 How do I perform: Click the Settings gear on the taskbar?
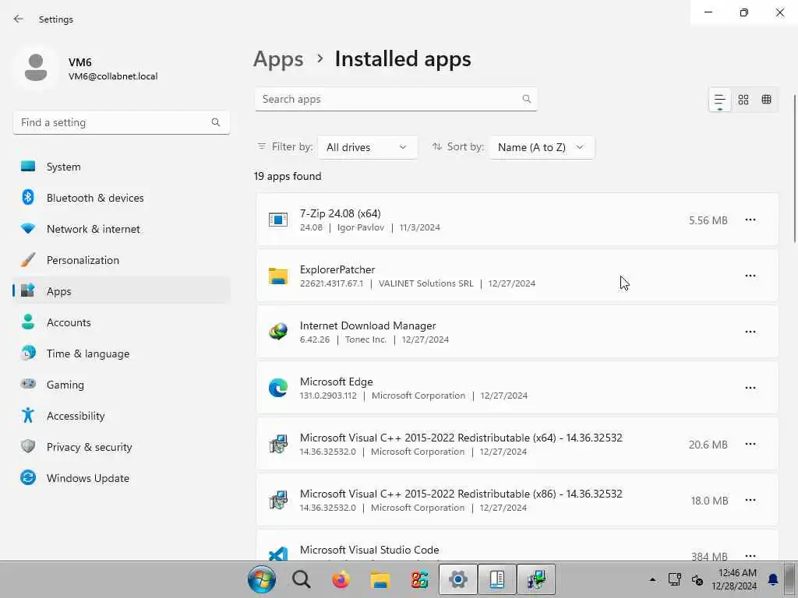458,579
